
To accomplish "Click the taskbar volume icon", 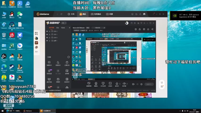I will click(x=185, y=111).
